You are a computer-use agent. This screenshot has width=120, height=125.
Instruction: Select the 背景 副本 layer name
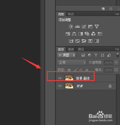tap(83, 78)
